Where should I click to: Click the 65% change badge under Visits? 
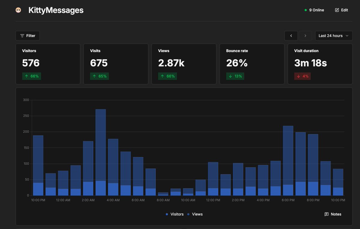100,76
